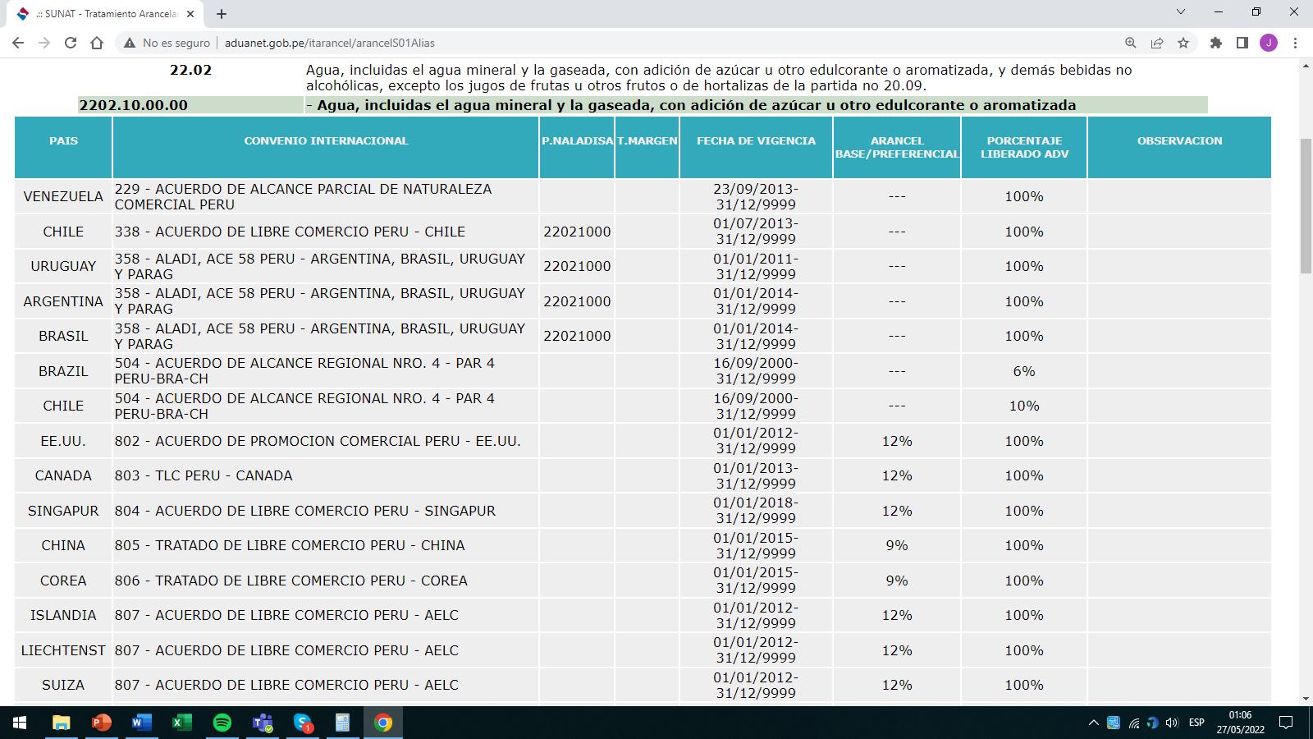Click the PORCENTAJE LIBERADO ADV header

point(1024,147)
